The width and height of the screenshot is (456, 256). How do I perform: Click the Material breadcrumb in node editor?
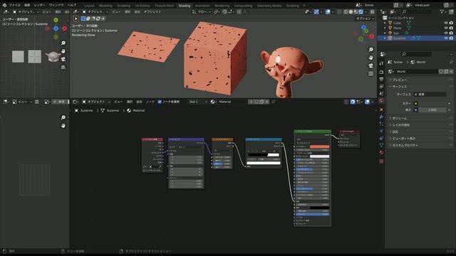(136, 111)
